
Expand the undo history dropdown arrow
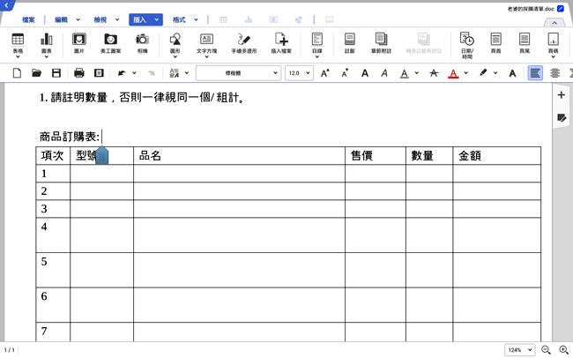coord(134,73)
